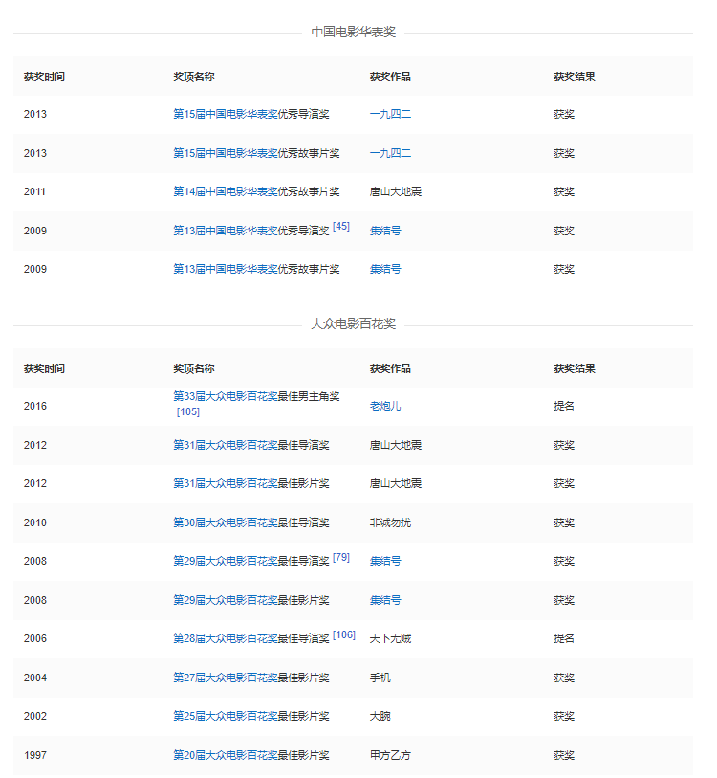Click 获奖 result in 甲方乙方 row

[564, 755]
